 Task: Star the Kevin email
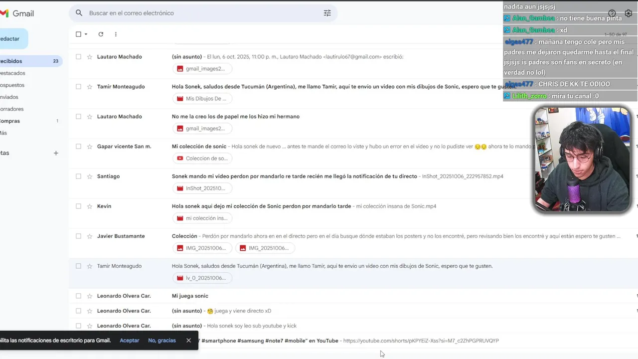coord(90,206)
